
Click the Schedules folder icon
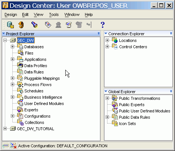(20, 91)
